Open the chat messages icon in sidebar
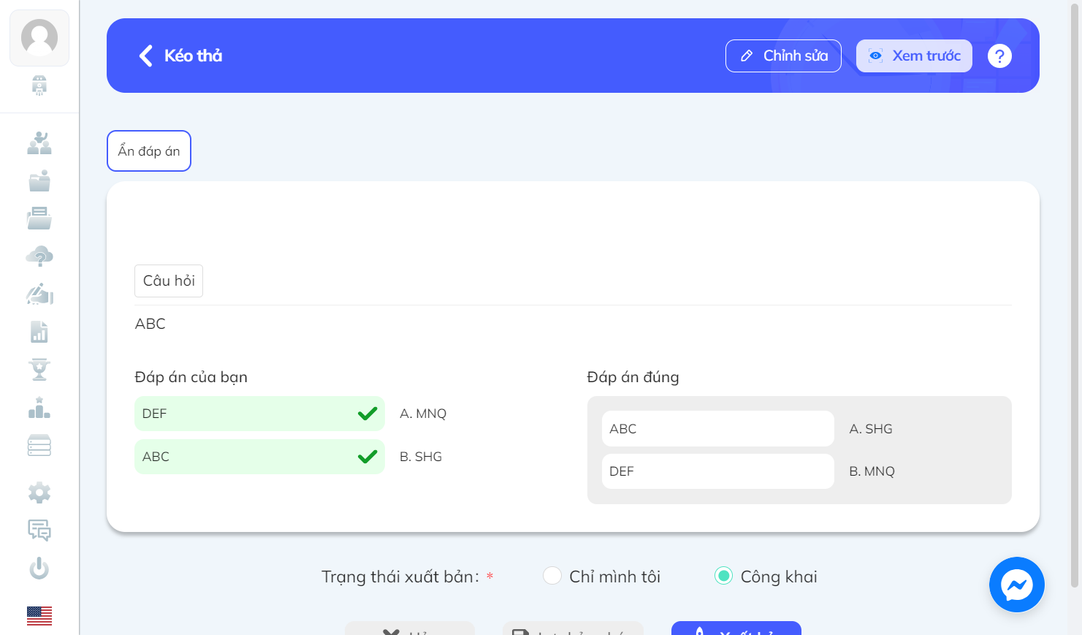This screenshot has width=1082, height=635. click(39, 531)
